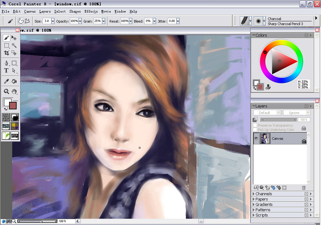This screenshot has height=225, width=321.
Task: Click the trash can in the Layers panel
Action: coord(303,187)
